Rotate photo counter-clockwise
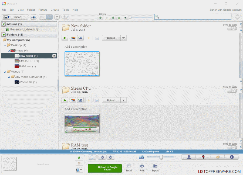The image size is (243, 175). 102,157
